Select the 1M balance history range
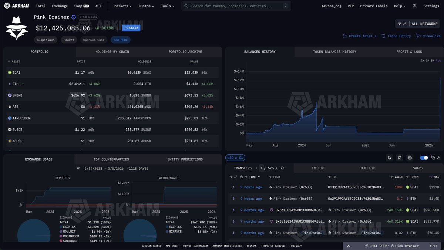This screenshot has height=250, width=444. (427, 60)
